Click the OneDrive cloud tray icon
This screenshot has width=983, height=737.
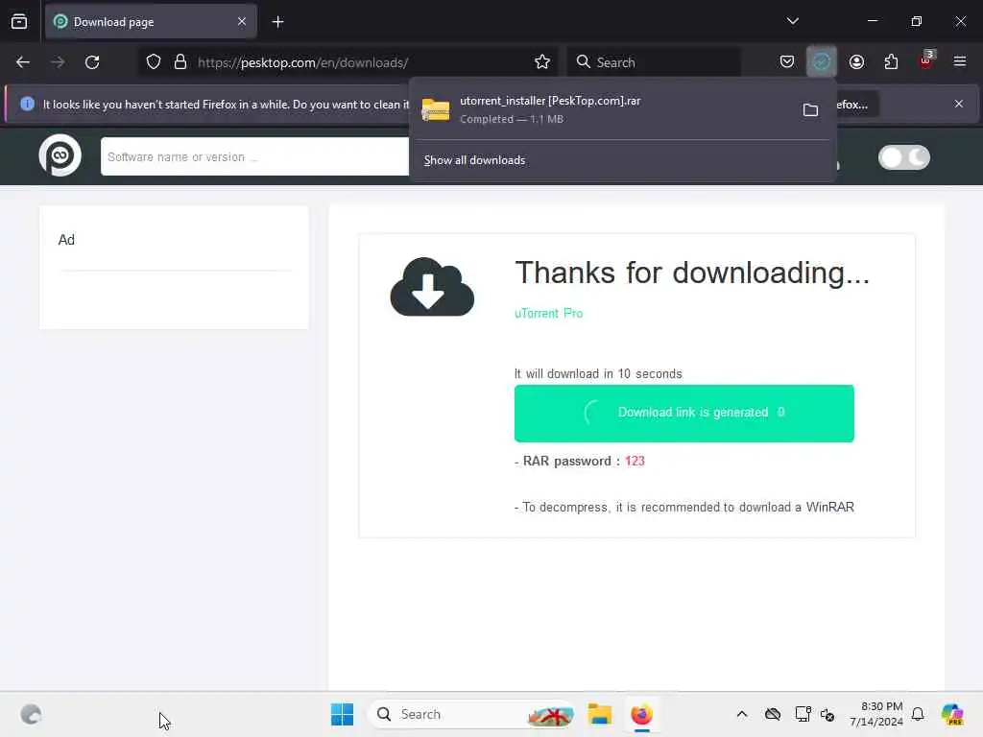click(773, 714)
